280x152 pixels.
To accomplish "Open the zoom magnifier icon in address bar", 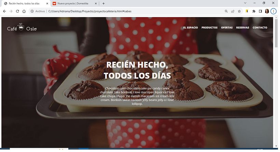I will coord(226,11).
